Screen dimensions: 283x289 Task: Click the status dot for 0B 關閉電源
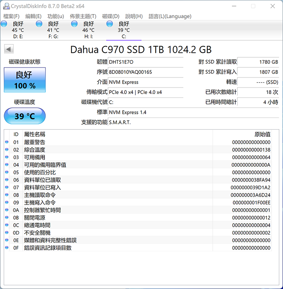[x=7, y=218]
